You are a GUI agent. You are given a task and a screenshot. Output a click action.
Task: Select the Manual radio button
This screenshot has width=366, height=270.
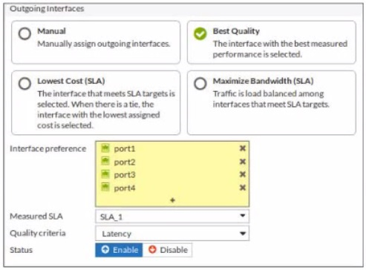click(24, 33)
